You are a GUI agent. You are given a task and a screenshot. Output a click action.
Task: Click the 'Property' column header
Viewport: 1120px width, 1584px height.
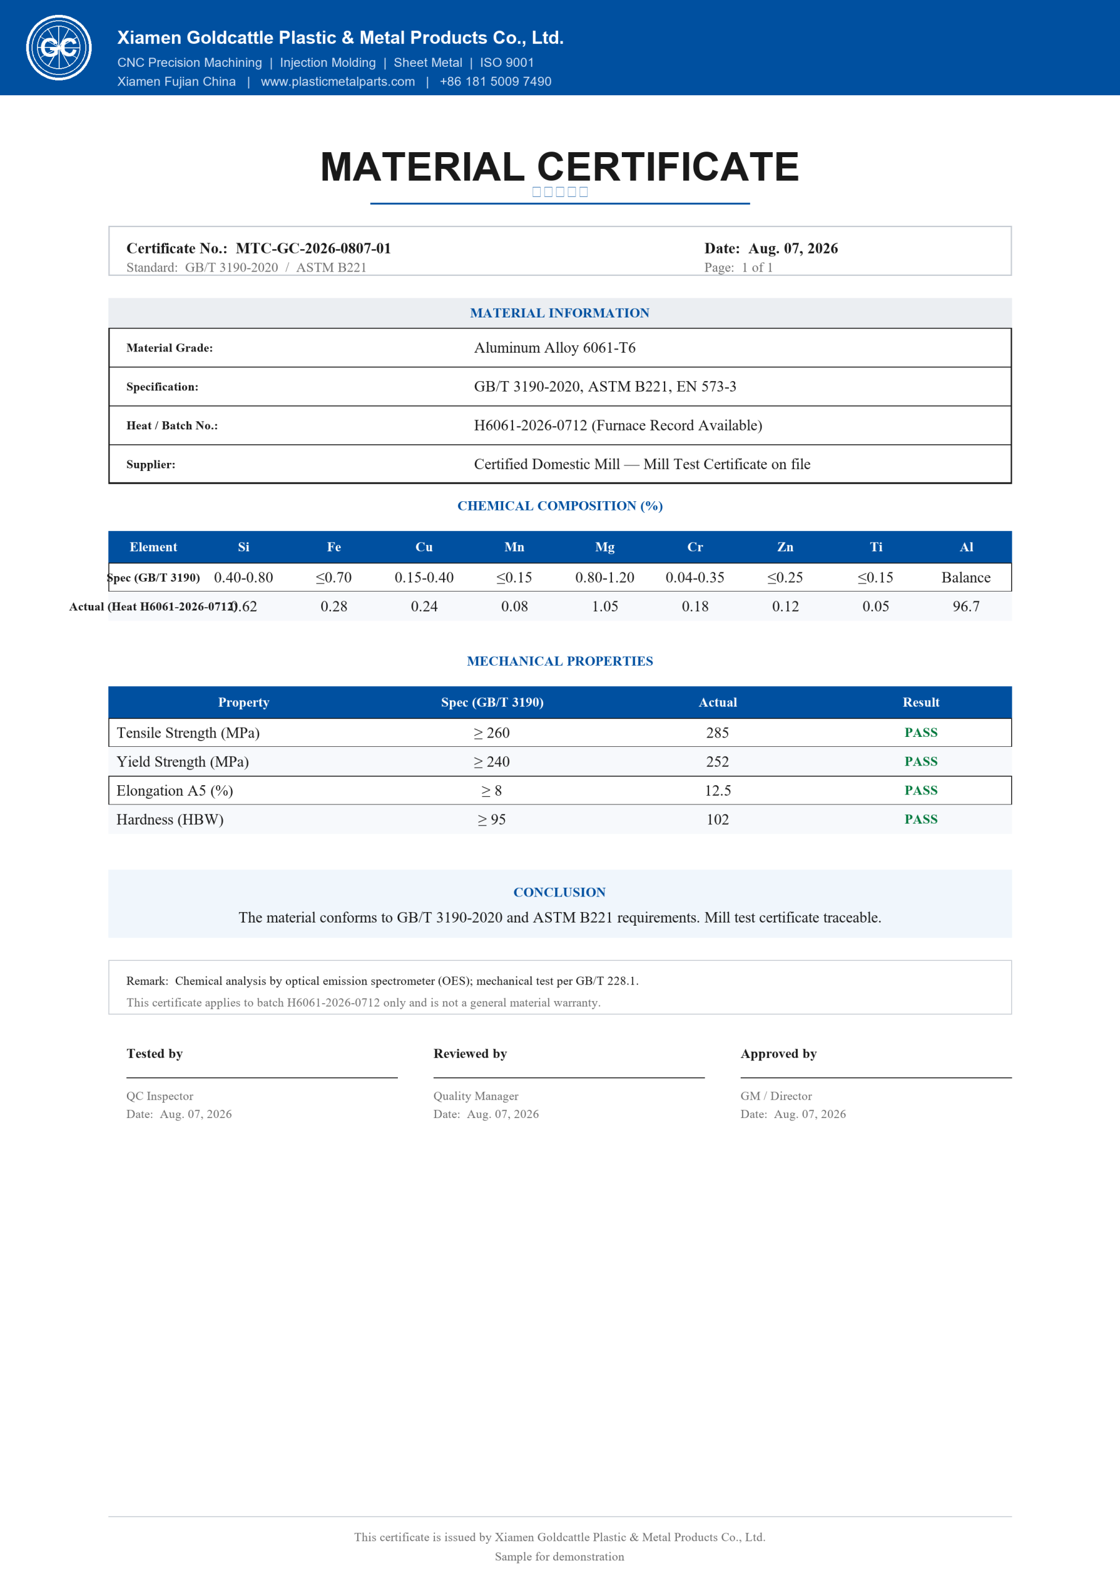point(244,702)
